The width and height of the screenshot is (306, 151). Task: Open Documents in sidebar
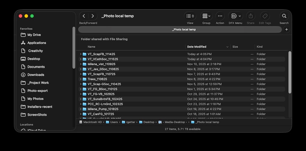click(x=36, y=67)
